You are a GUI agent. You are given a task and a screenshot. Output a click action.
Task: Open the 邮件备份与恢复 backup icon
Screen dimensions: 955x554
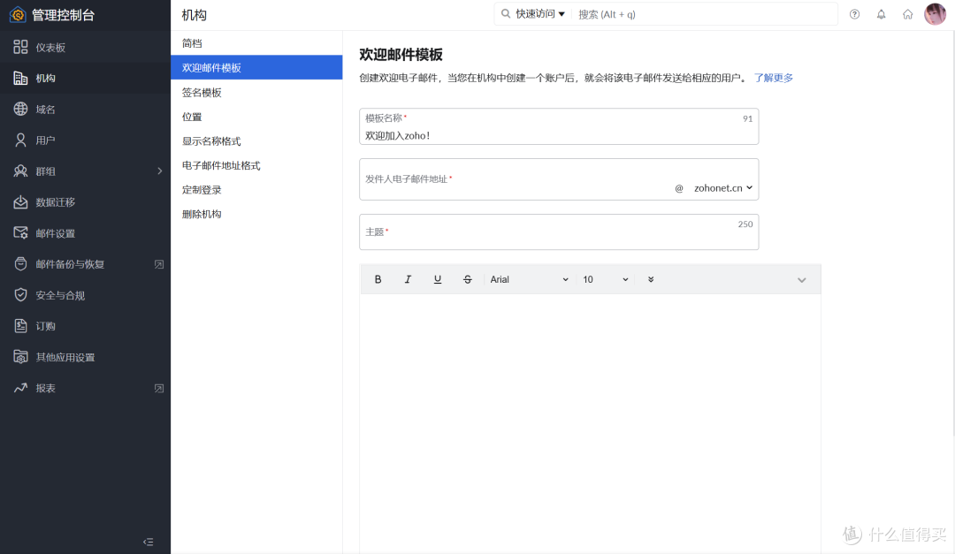pos(20,263)
